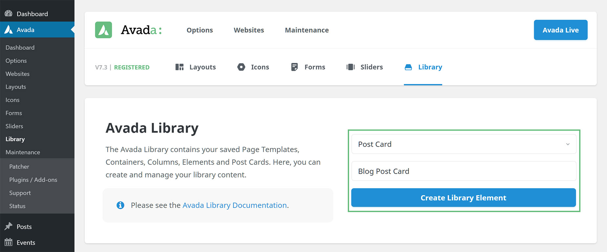The height and width of the screenshot is (252, 607).
Task: Click the Blog Post Card name field
Action: click(x=464, y=171)
